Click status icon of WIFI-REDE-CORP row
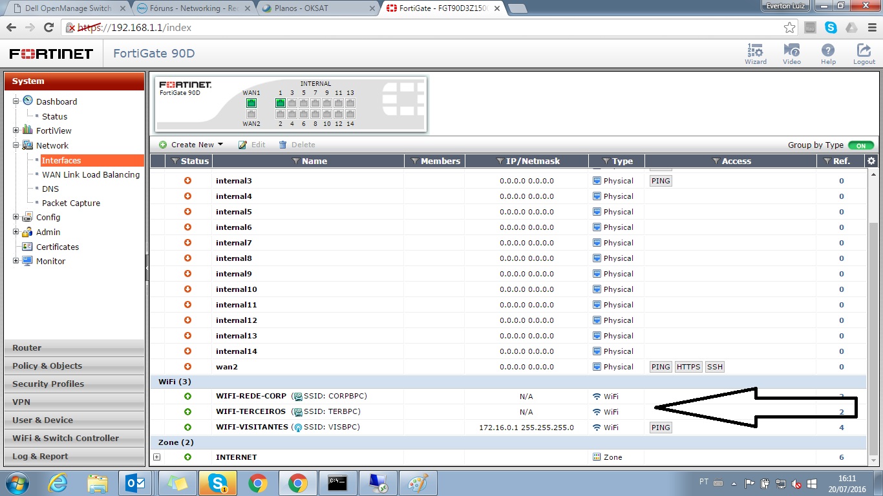The width and height of the screenshot is (883, 496). coord(187,397)
